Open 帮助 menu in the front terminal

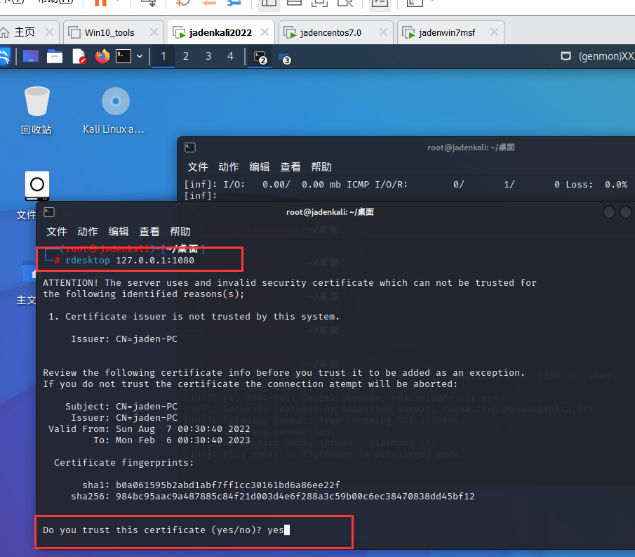click(180, 231)
